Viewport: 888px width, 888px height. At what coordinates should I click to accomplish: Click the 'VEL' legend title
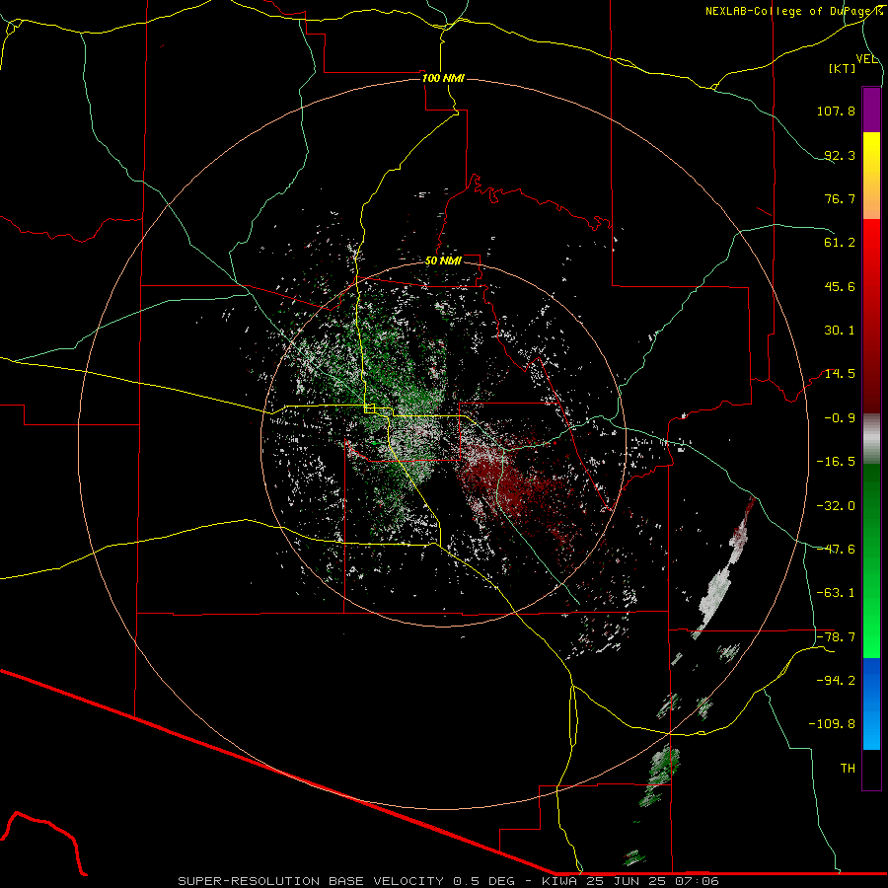point(867,59)
